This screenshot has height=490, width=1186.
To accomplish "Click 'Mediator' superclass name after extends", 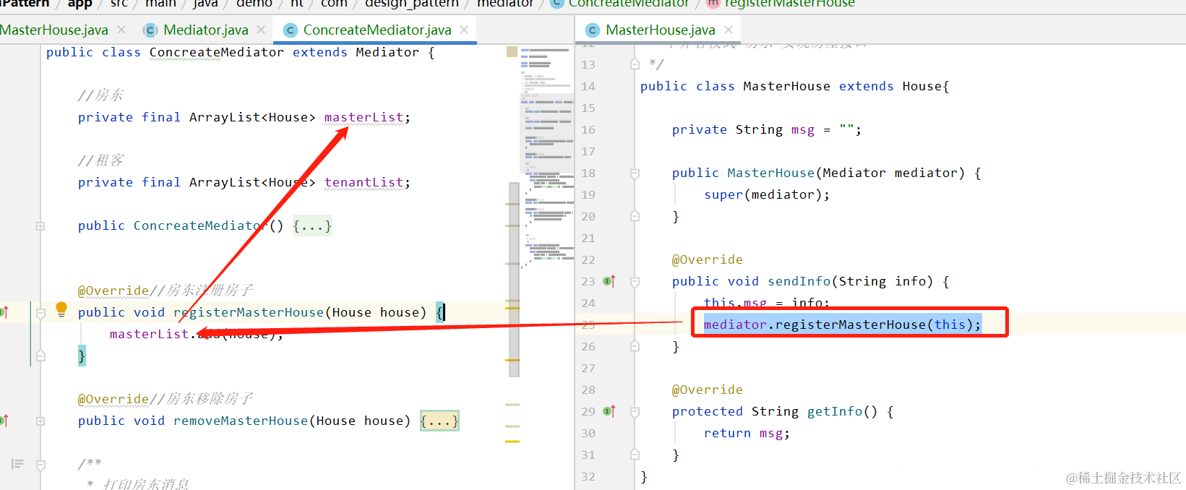I will (387, 52).
